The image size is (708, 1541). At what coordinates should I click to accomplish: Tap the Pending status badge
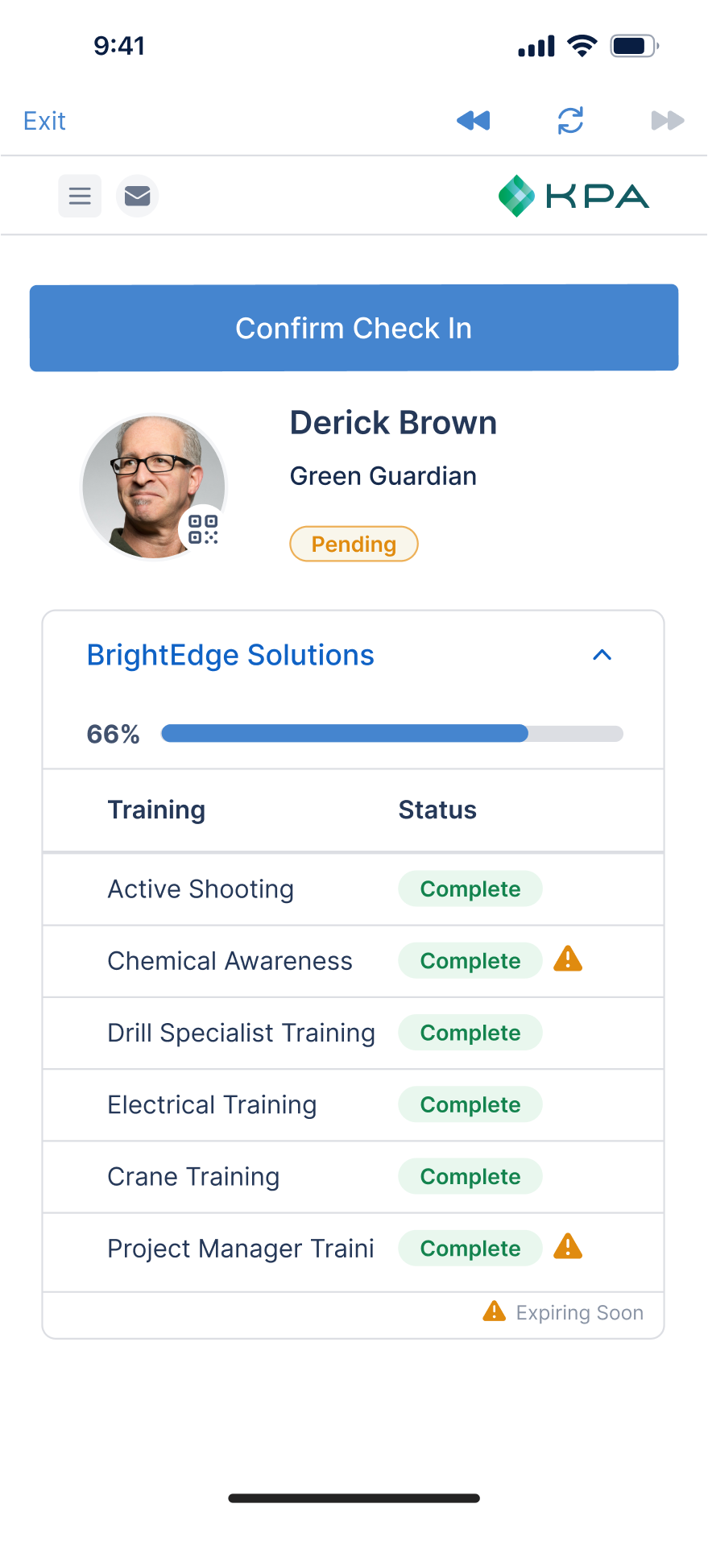354,544
